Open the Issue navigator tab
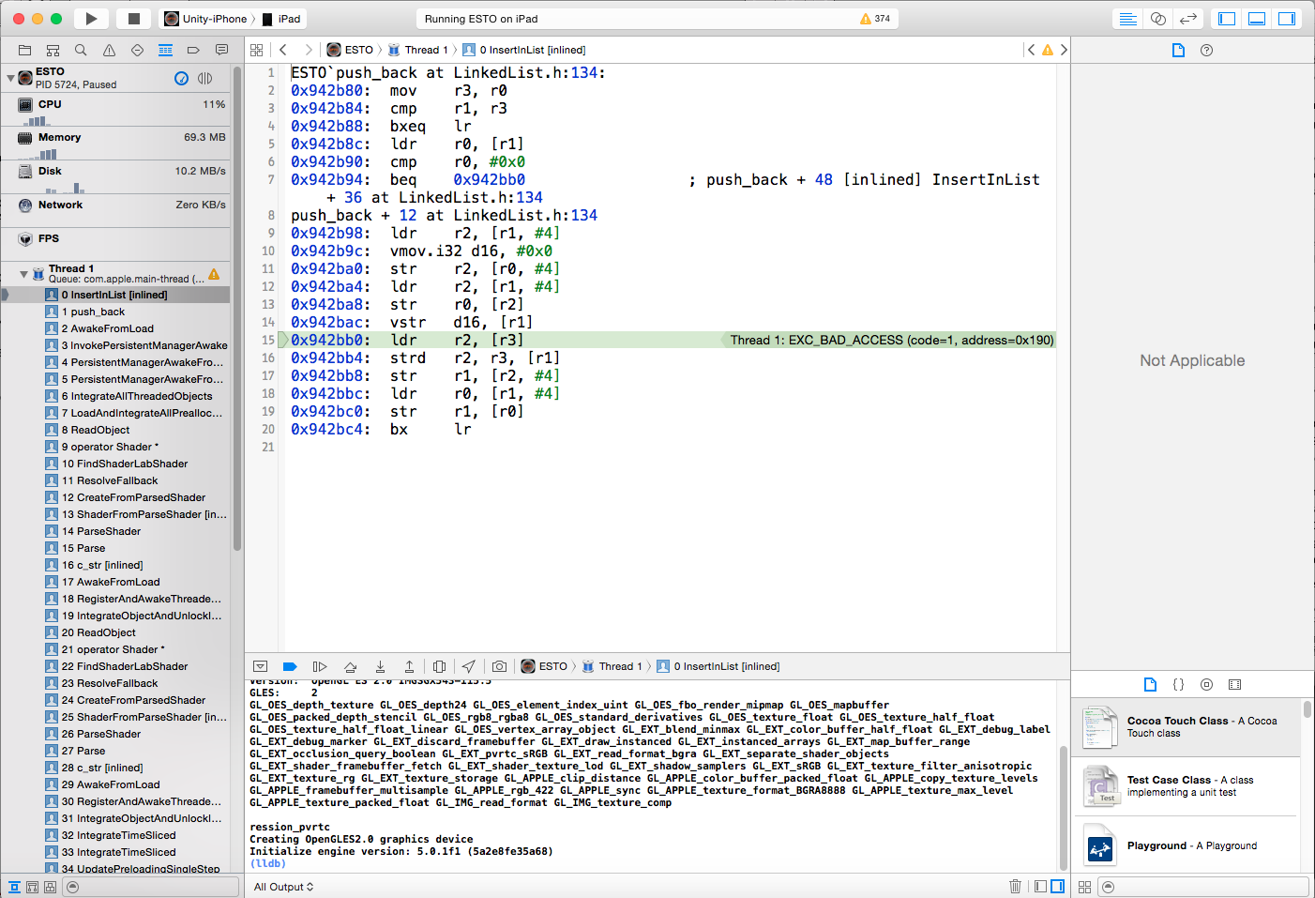Screen dimensions: 1315x898 (109, 50)
